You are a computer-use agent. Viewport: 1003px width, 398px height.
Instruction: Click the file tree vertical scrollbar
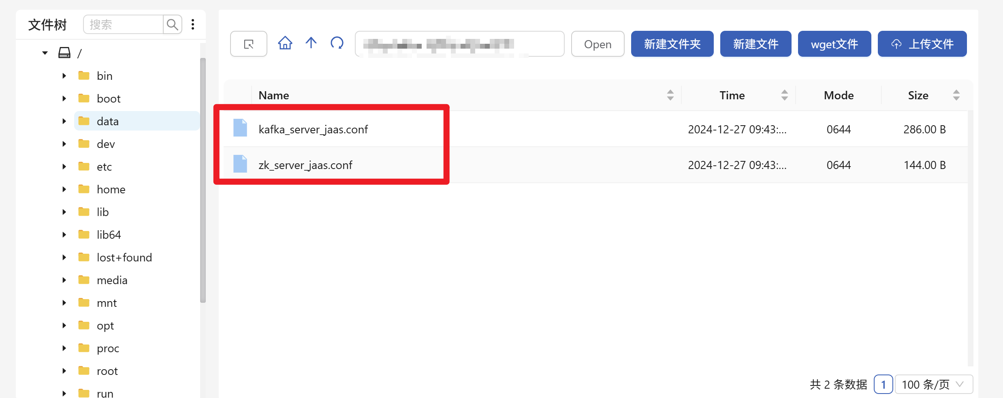[203, 180]
